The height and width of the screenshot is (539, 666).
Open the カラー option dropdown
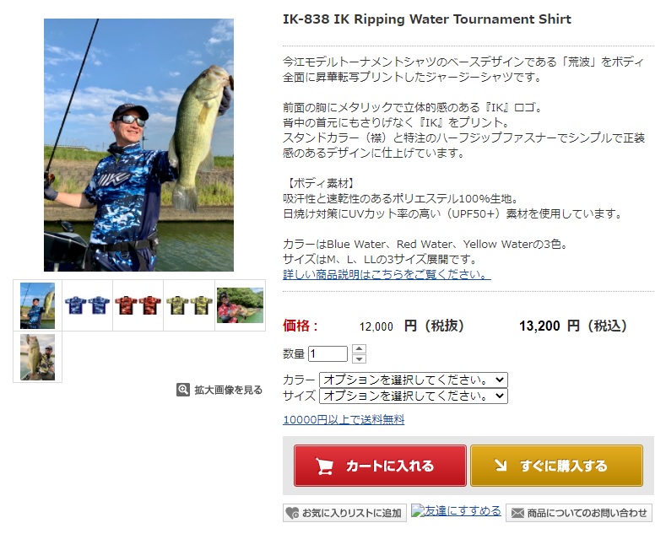tap(414, 380)
